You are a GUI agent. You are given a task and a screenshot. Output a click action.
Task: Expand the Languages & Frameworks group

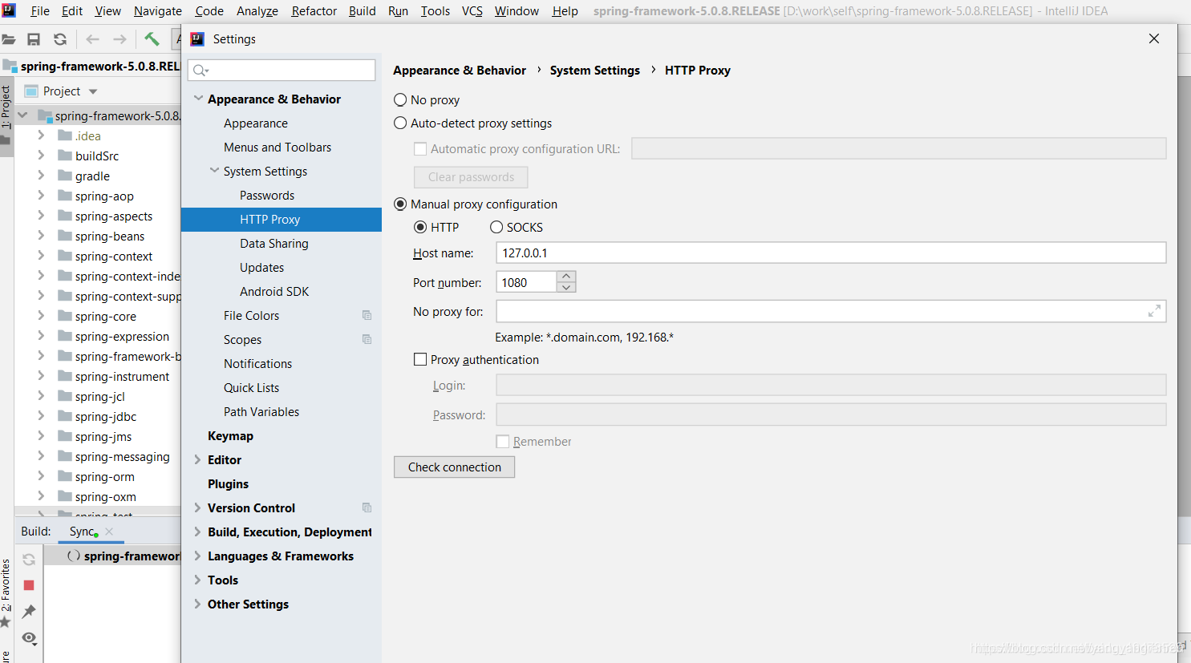(197, 556)
